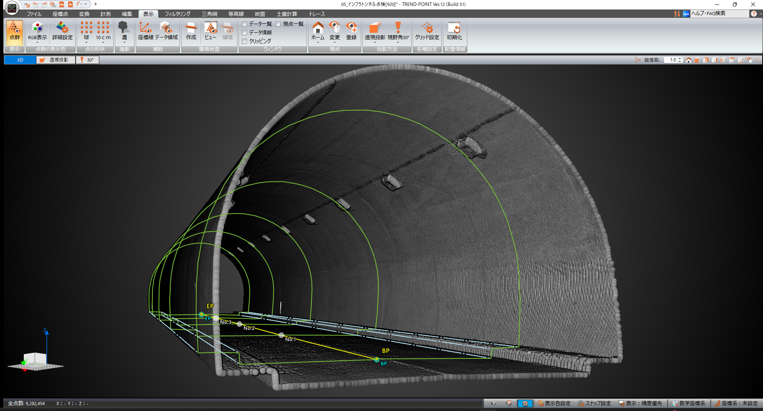This screenshot has width=763, height=411.
Task: Click スナップ設定 in the status bar
Action: pos(594,403)
